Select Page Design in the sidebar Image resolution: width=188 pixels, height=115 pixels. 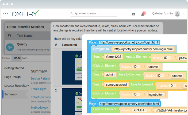click(12, 77)
